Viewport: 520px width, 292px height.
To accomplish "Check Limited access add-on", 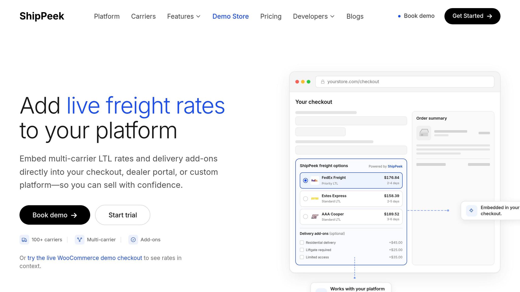I will 302,257.
